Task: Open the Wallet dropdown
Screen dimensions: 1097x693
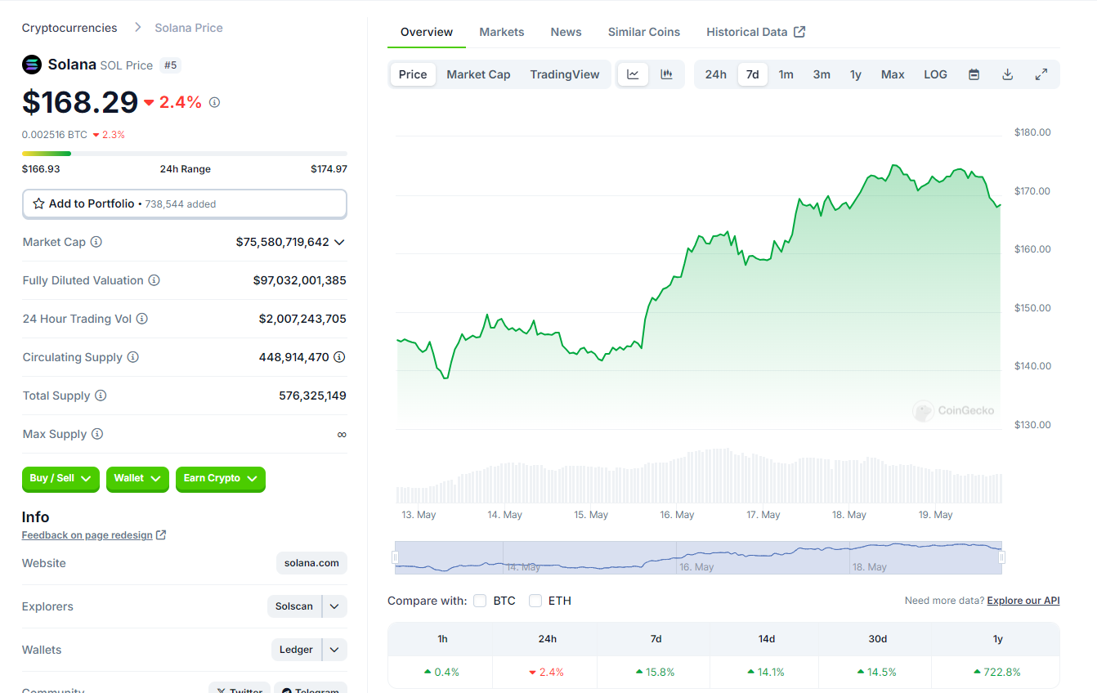Action: point(137,479)
